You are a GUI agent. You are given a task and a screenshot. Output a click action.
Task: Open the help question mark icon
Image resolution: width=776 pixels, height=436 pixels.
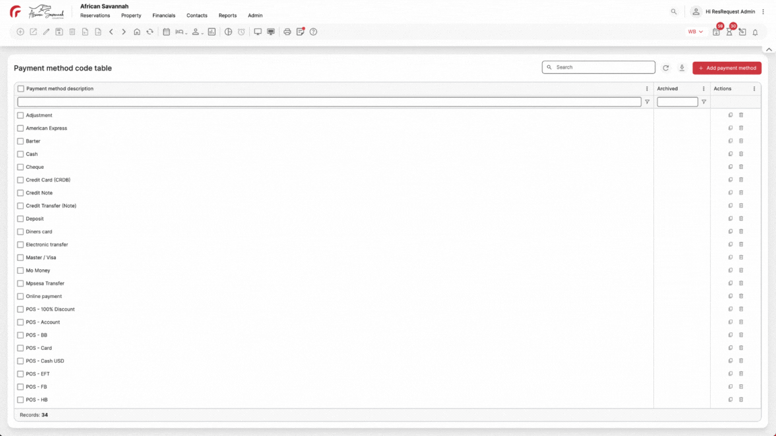(x=313, y=32)
